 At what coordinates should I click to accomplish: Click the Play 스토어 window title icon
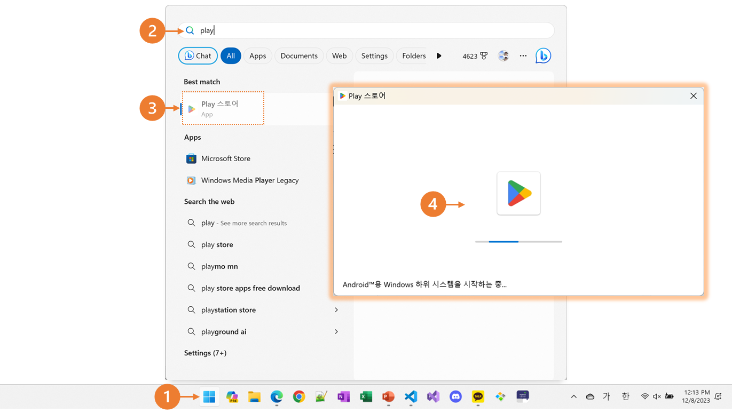coord(343,96)
